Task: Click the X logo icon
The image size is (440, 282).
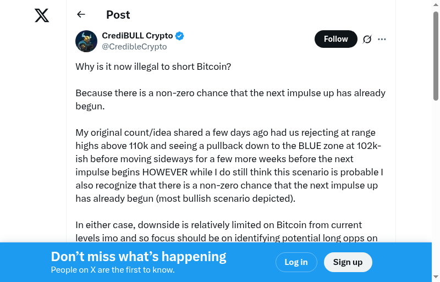Action: [x=42, y=15]
